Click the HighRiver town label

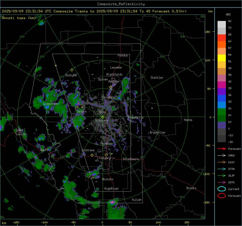tap(112, 189)
